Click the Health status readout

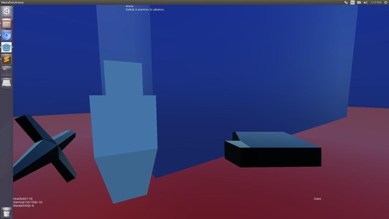(x=23, y=199)
